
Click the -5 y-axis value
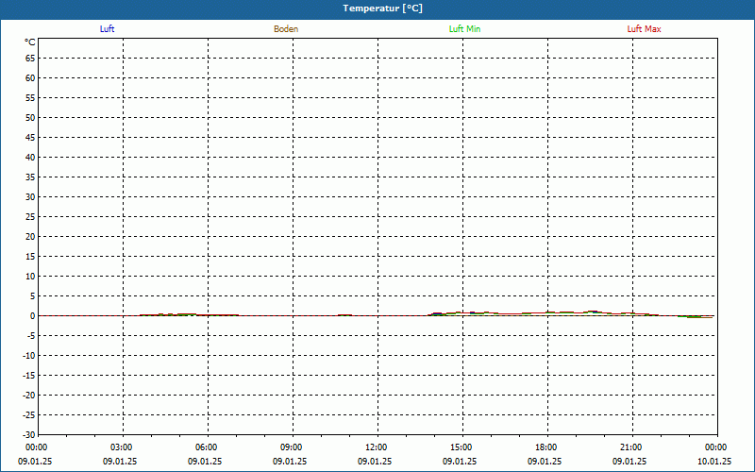32,336
